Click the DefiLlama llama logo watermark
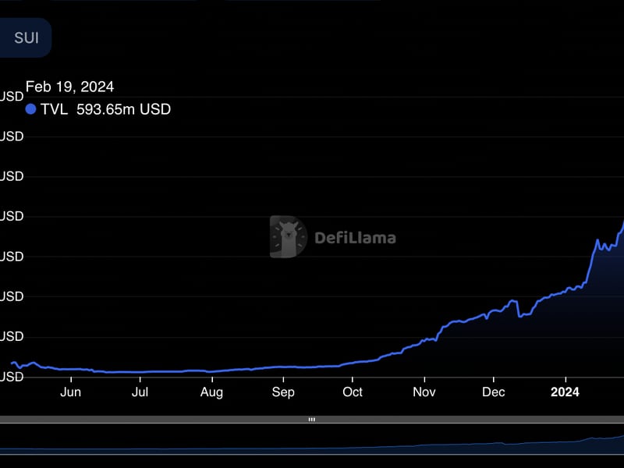This screenshot has width=624, height=468. tap(288, 236)
